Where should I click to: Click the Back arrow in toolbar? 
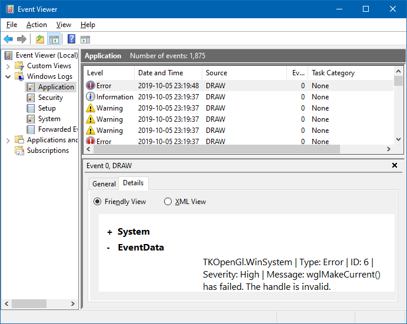point(8,39)
